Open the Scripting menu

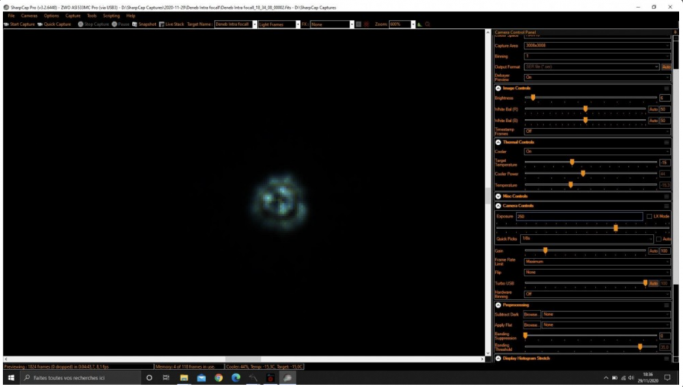[111, 15]
